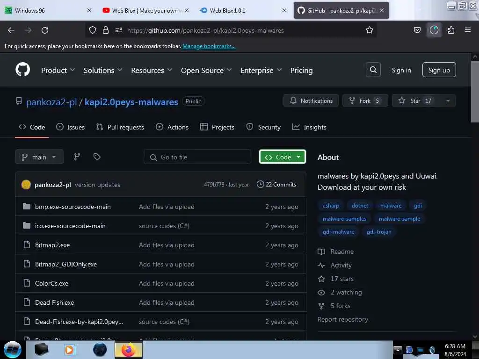
Task: Click the browser back arrow
Action: tap(11, 30)
